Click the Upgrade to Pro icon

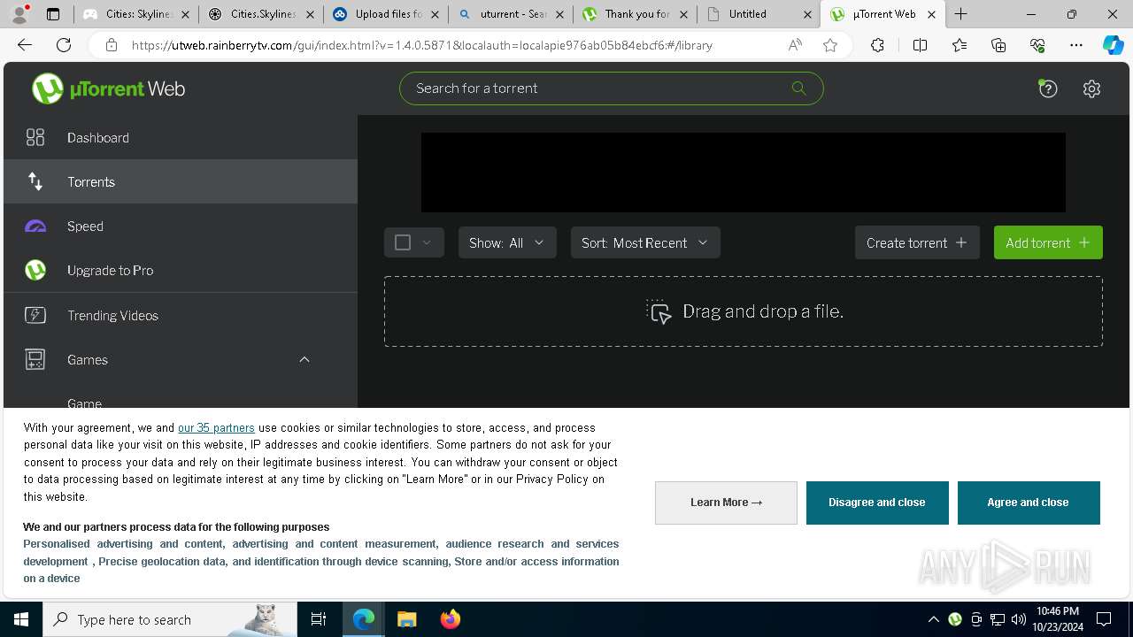[35, 270]
